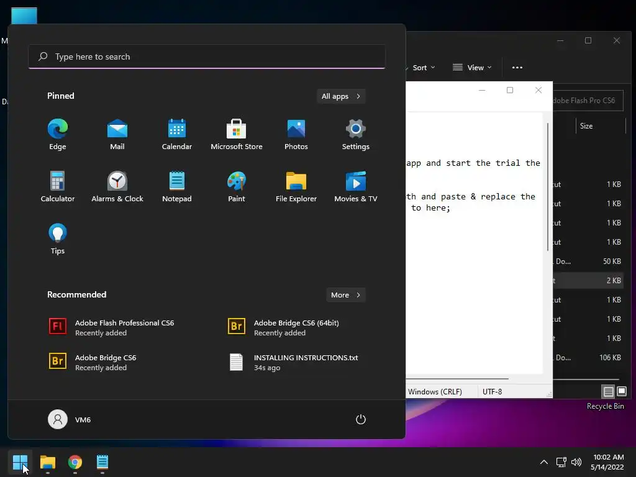Open the Calendar app
The width and height of the screenshot is (636, 477).
pos(177,134)
